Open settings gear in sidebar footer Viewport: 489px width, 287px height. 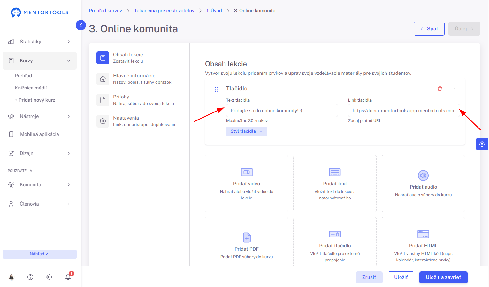click(x=49, y=277)
